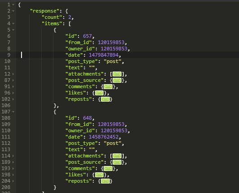Image resolution: width=239 pixels, height=193 pixels.
Task: Click the date value 1479847894
Action: (104, 55)
